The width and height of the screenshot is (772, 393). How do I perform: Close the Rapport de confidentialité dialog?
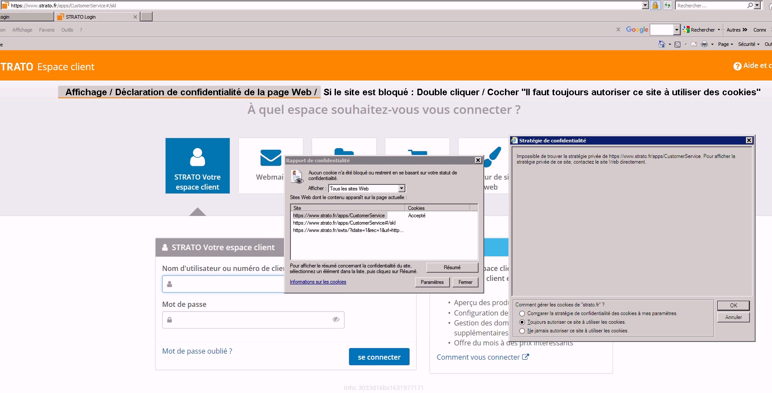[x=478, y=160]
